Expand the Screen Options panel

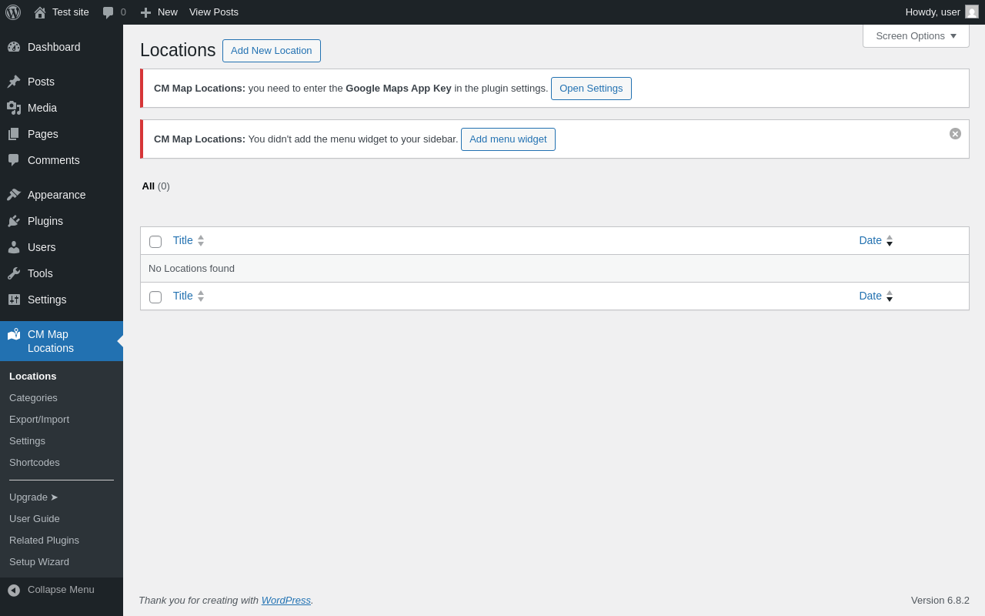(916, 35)
